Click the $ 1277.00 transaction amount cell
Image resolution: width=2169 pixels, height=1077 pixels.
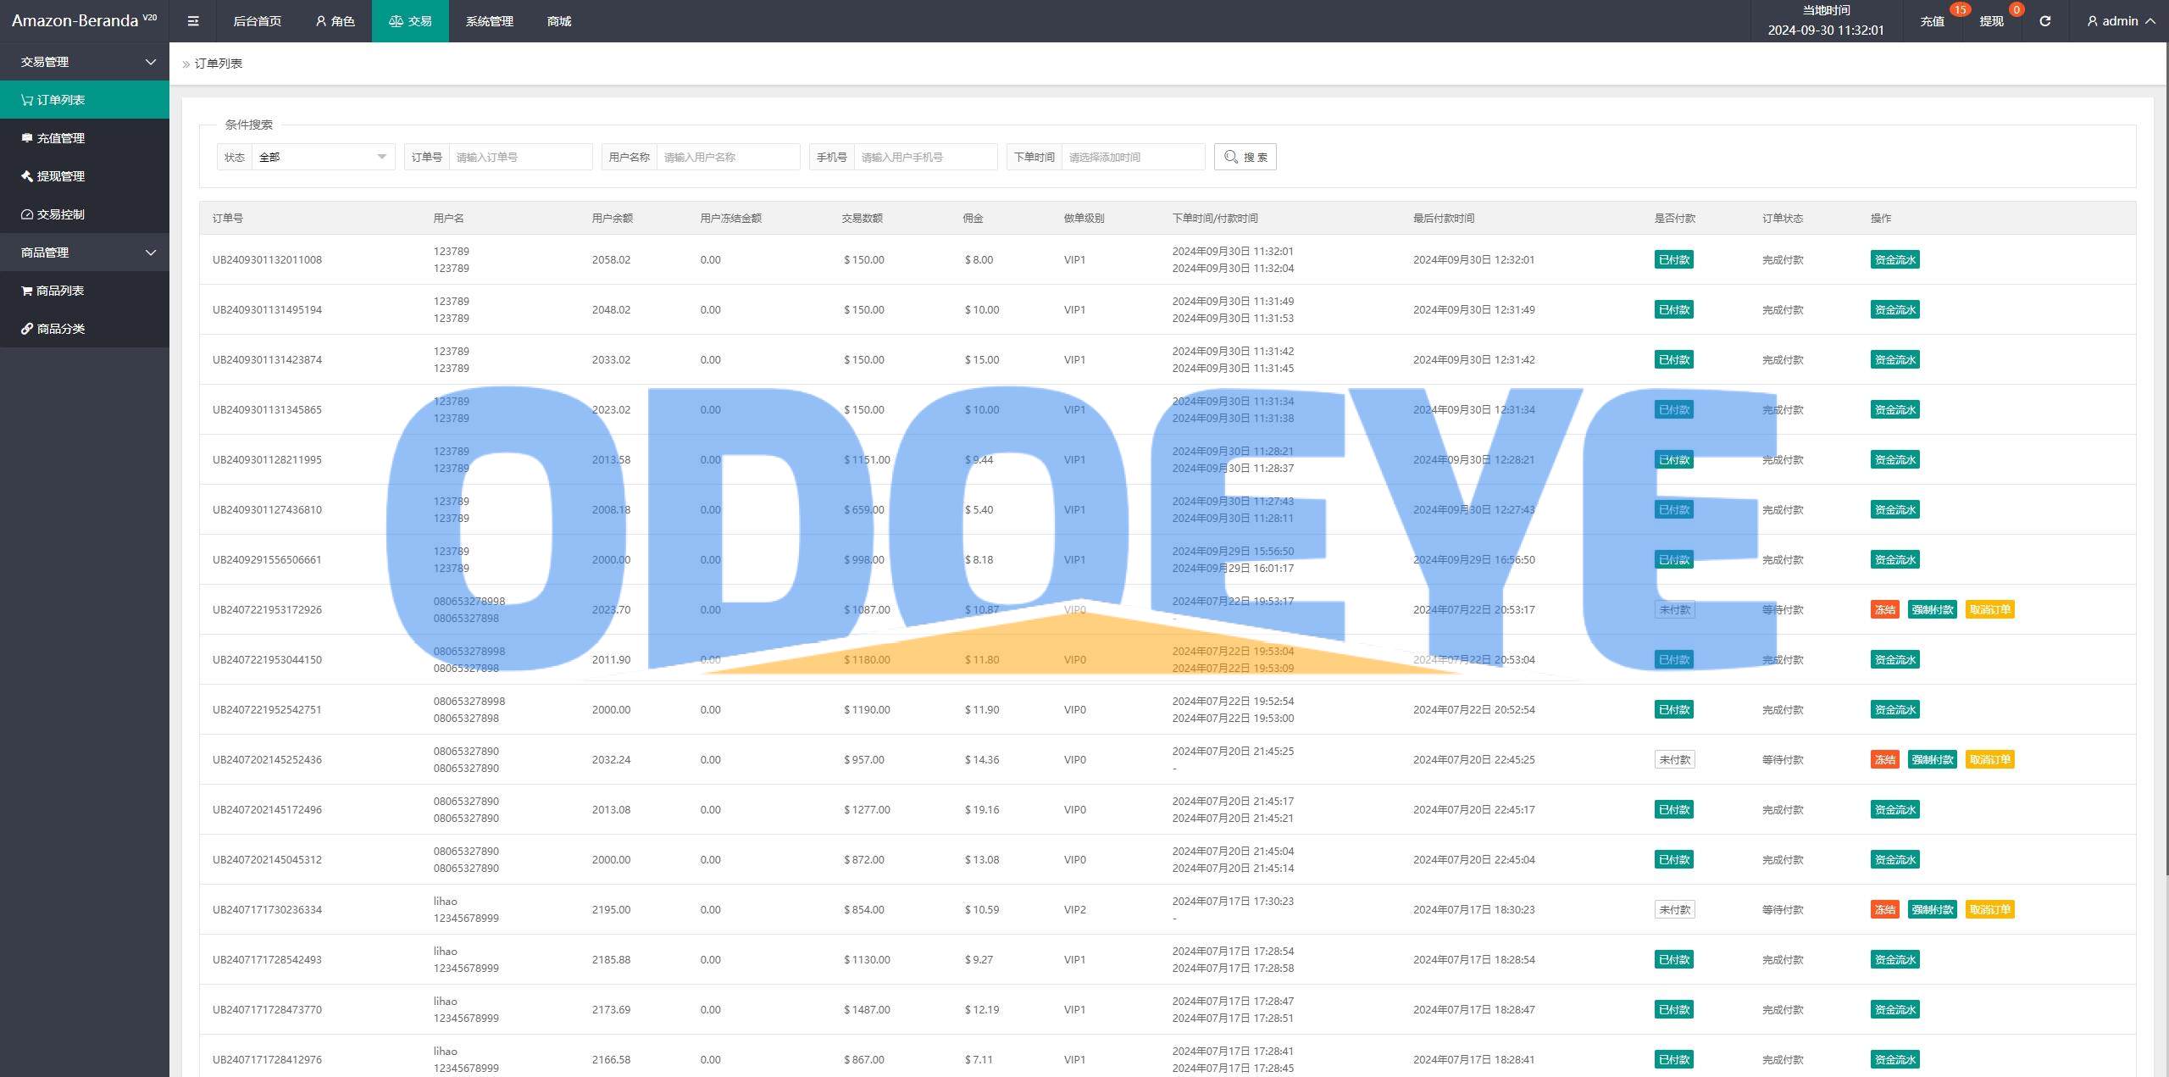[x=867, y=810]
